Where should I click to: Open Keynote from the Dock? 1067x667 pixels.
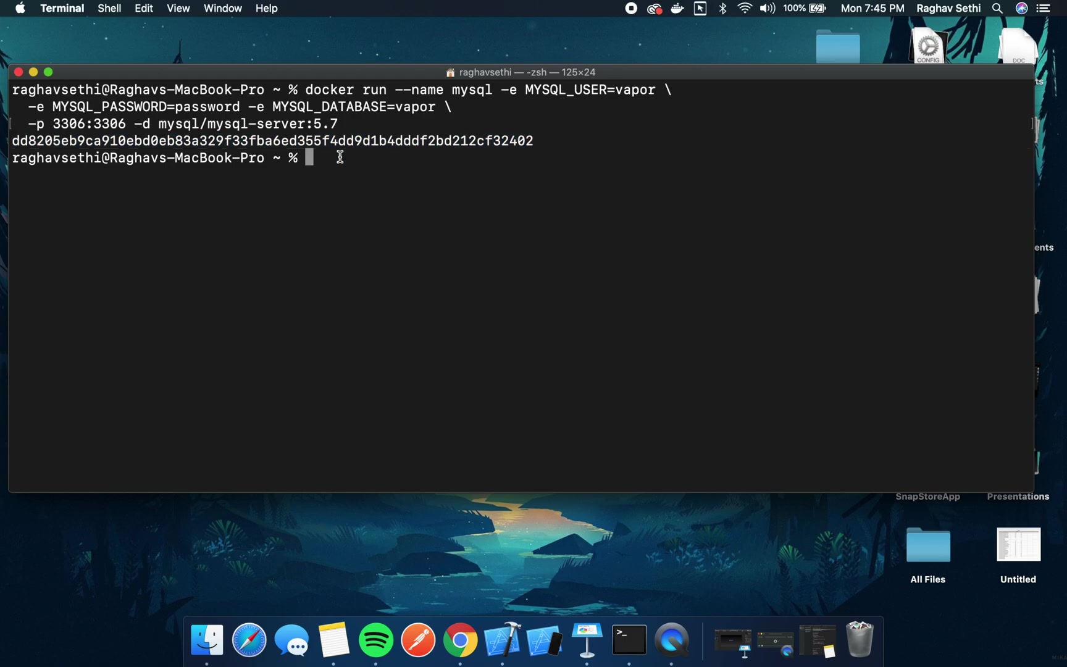click(x=587, y=640)
